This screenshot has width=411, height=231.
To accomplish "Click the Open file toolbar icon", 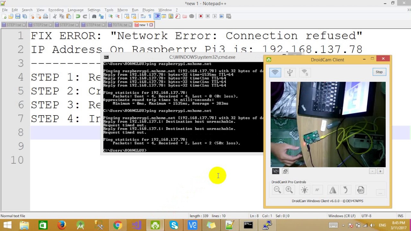I will tap(11, 16).
